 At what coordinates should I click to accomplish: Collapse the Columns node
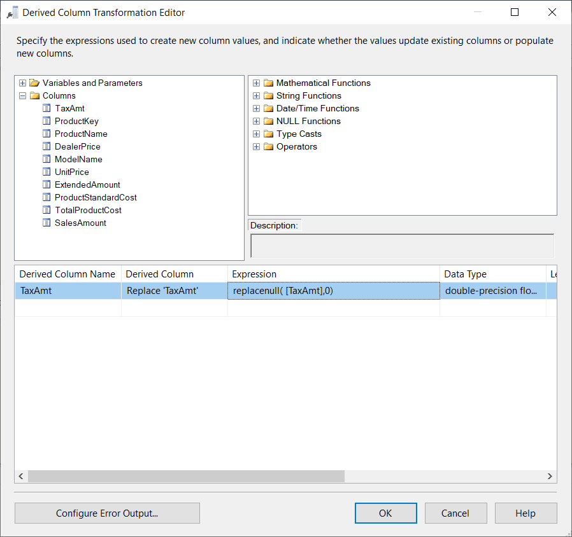[x=22, y=95]
